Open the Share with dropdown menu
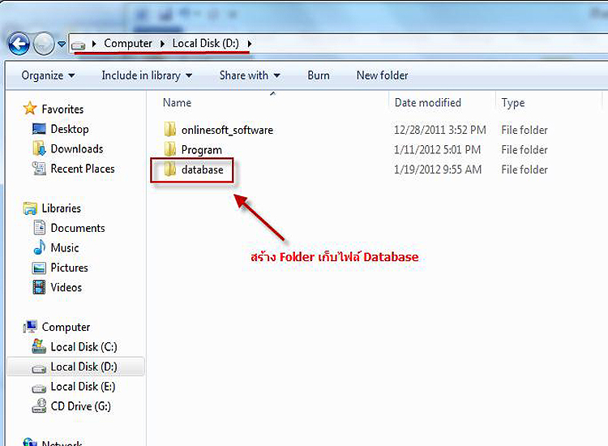 pyautogui.click(x=249, y=75)
